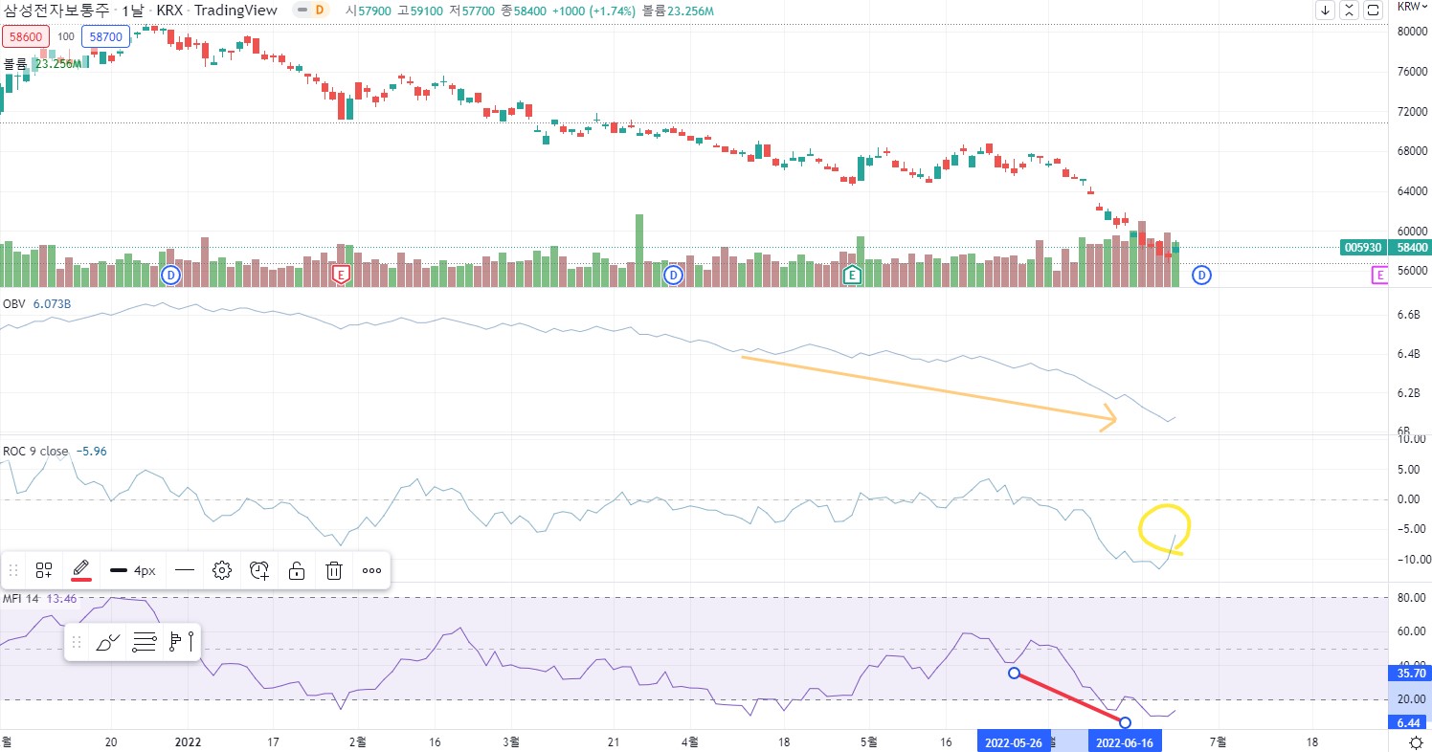Click the OBV value 6.073B
The height and width of the screenshot is (752, 1432).
point(53,304)
